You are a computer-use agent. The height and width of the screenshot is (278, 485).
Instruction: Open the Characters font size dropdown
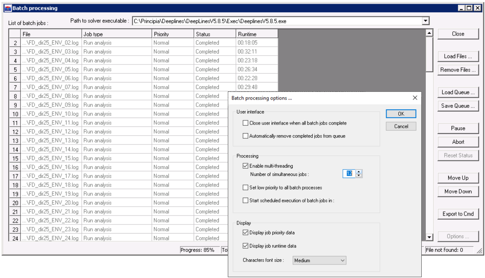point(319,260)
